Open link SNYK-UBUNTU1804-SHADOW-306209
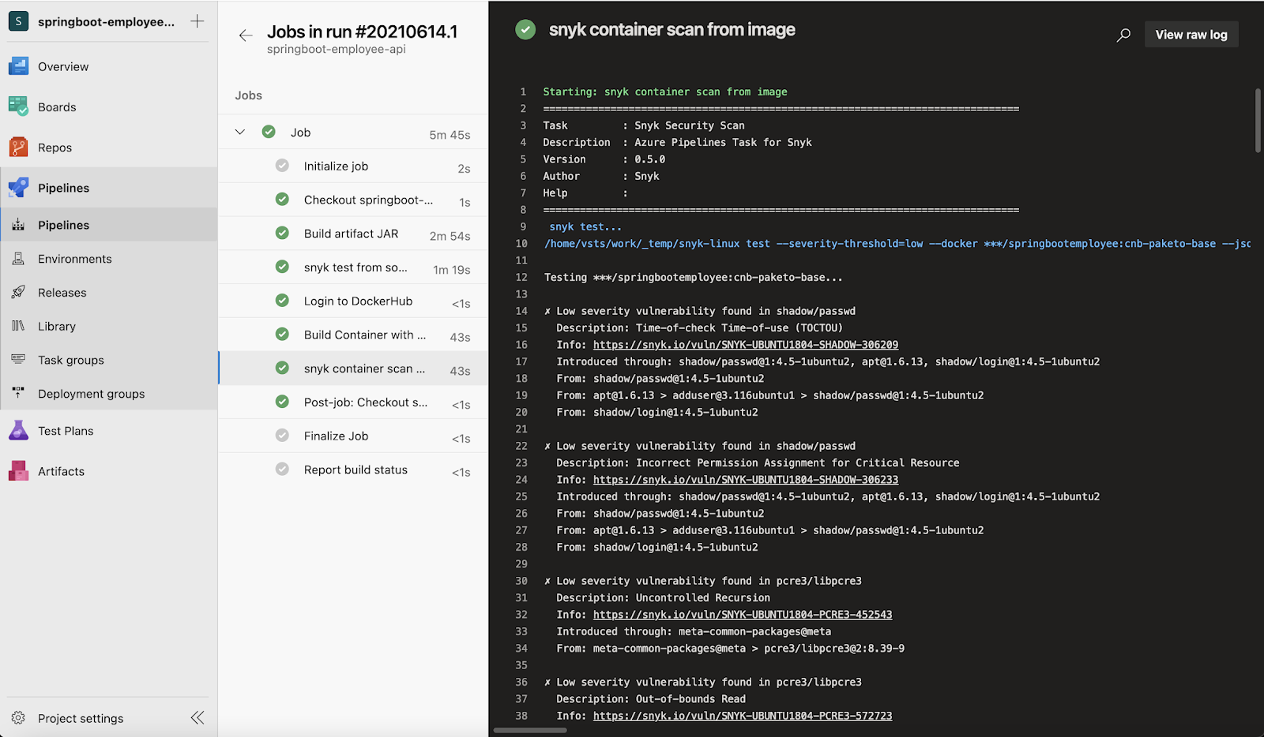Screen dimensions: 1264x737 coord(746,345)
